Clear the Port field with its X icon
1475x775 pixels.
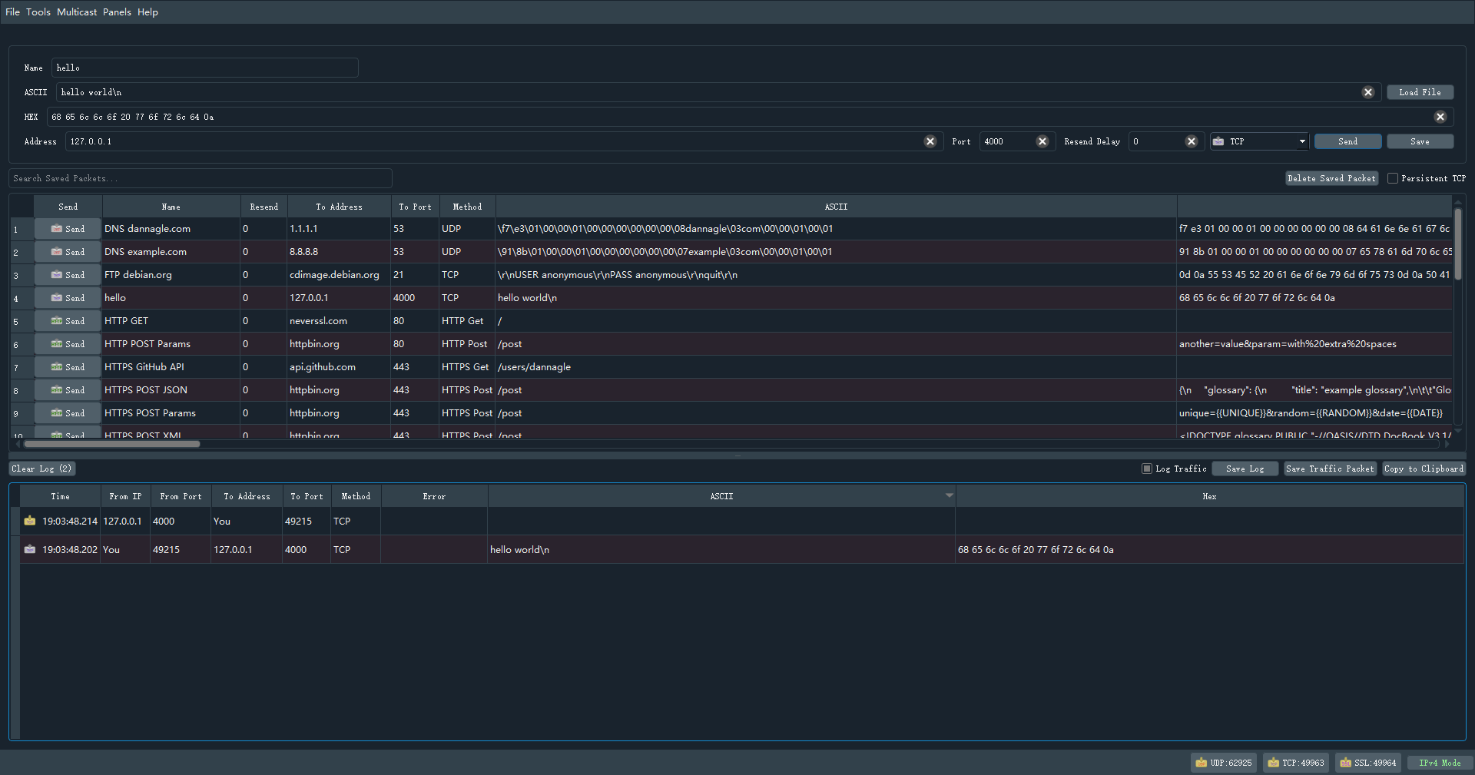(x=1042, y=141)
